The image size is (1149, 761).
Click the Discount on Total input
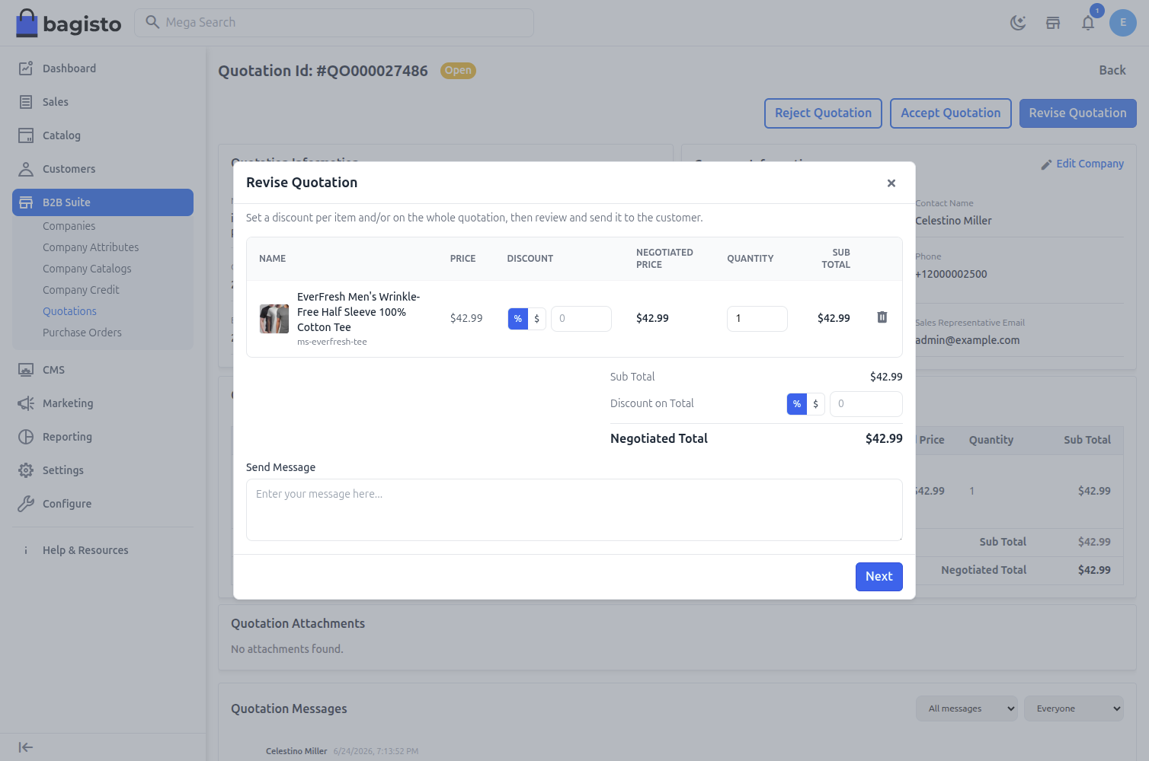[x=866, y=404]
